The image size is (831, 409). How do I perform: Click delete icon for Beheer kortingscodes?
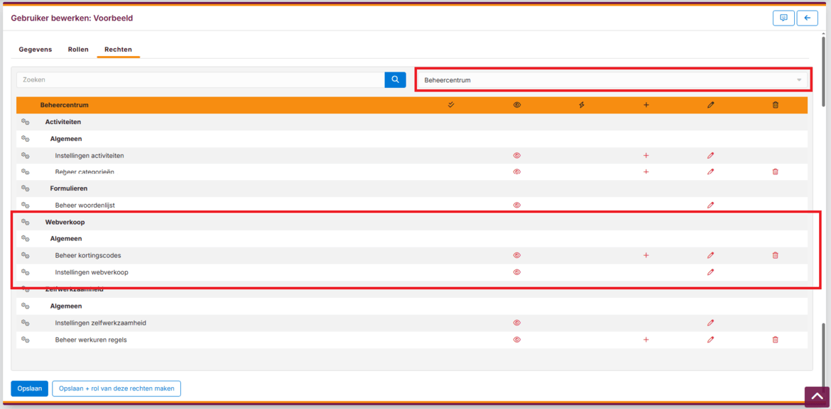pyautogui.click(x=775, y=255)
